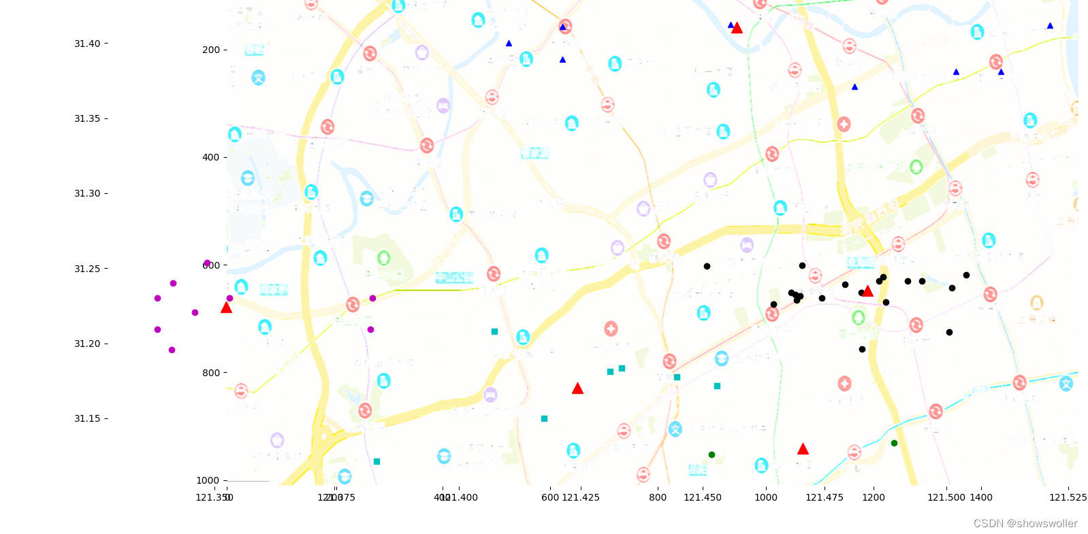Select the longitude label 121.450
The image size is (1088, 534).
click(x=703, y=497)
